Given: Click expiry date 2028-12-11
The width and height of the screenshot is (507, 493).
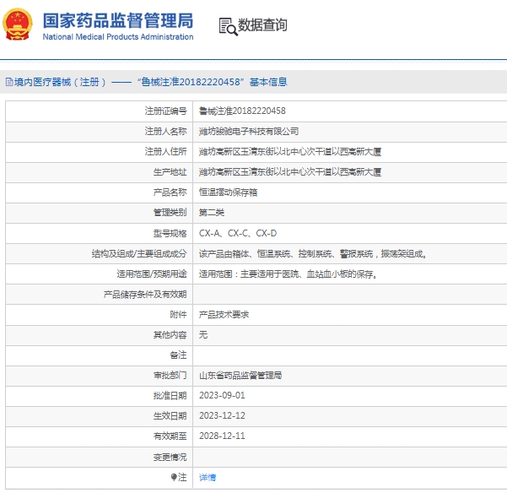Looking at the screenshot, I should [222, 436].
